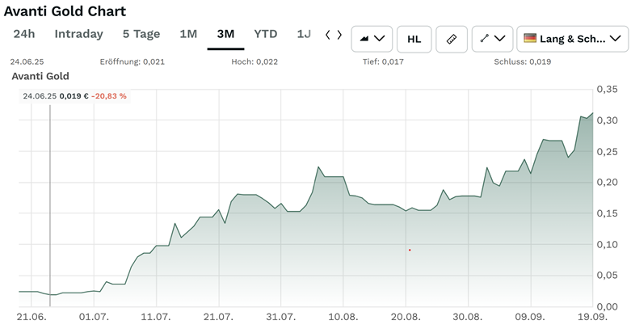The width and height of the screenshot is (631, 333).
Task: Click the red dot on the chart
Action: [410, 250]
